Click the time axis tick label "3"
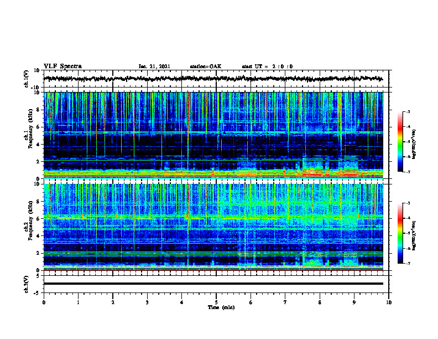The image size is (438, 339). coord(147,302)
